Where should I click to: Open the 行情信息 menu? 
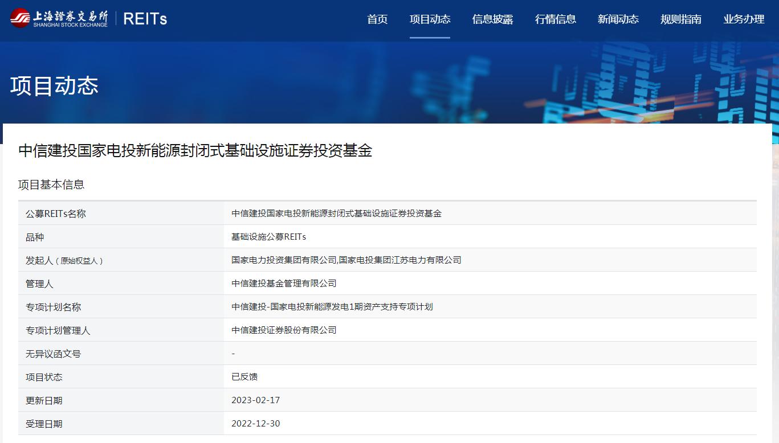(x=555, y=19)
